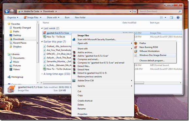
Task: Click Dropbox folder icon in sidebar
Action: 11,47
